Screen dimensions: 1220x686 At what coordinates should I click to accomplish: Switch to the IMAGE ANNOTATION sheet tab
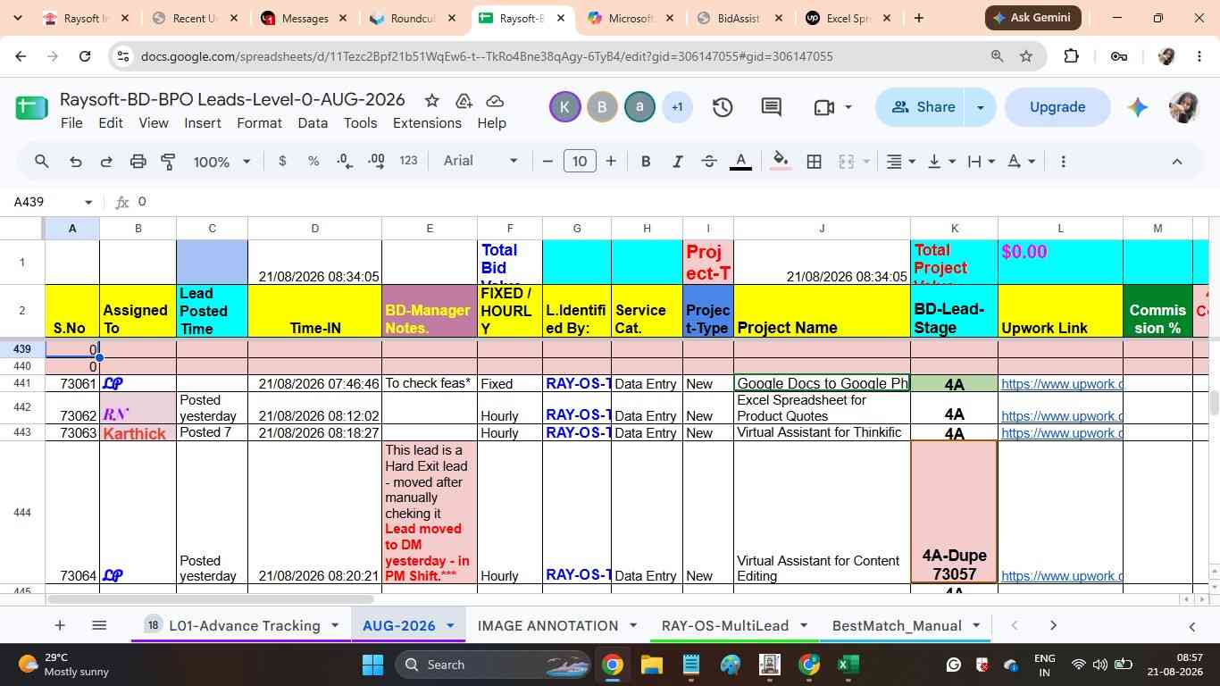pyautogui.click(x=547, y=625)
